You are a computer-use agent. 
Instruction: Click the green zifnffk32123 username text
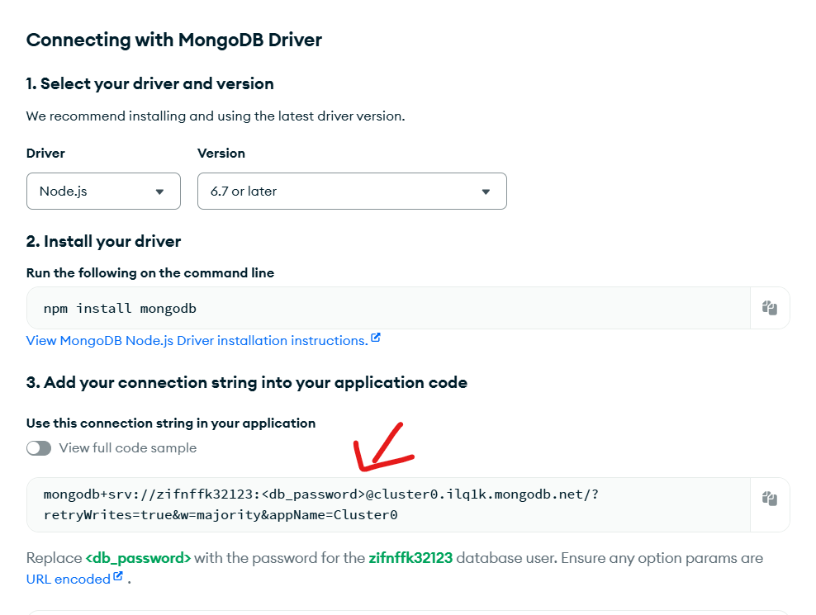pos(410,558)
